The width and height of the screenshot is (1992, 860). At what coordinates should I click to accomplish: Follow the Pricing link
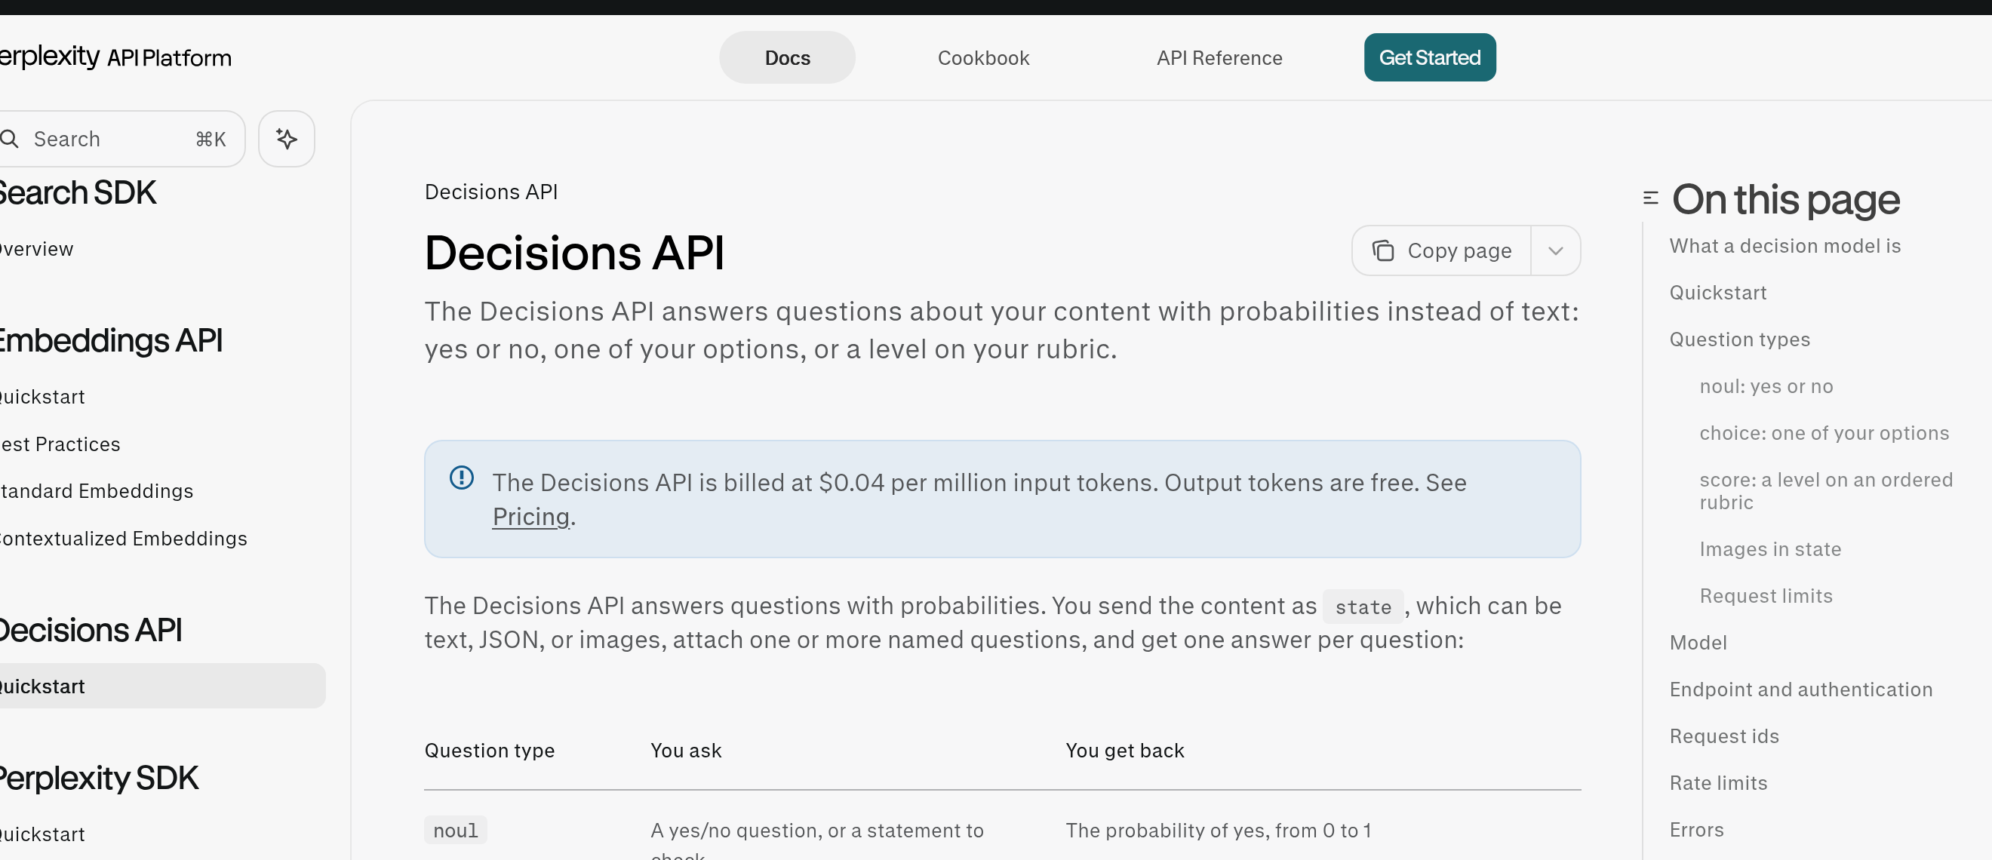click(x=530, y=517)
